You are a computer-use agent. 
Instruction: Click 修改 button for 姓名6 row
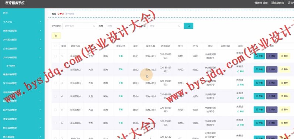coord(272,123)
